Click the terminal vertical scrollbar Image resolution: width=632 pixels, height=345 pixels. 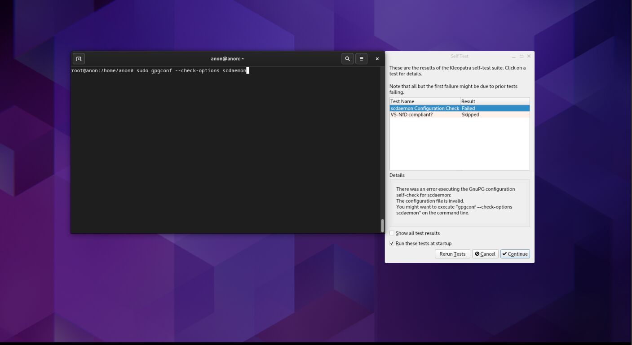[x=382, y=225]
